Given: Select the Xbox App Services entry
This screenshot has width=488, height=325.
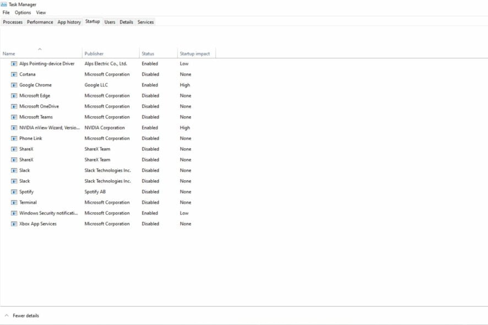Looking at the screenshot, I should coord(37,224).
